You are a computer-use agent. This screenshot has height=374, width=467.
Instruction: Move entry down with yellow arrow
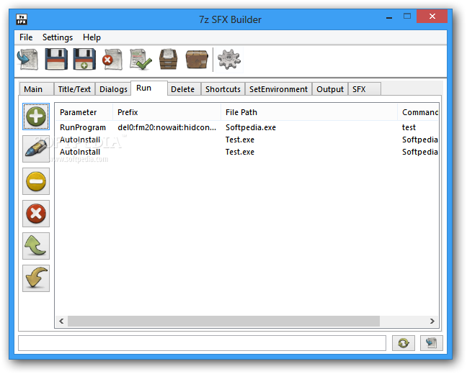pos(36,278)
